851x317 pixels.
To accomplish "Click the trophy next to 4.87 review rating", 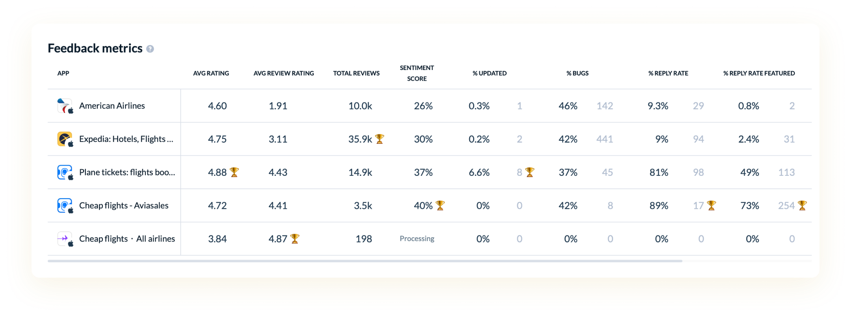I will click(x=295, y=238).
